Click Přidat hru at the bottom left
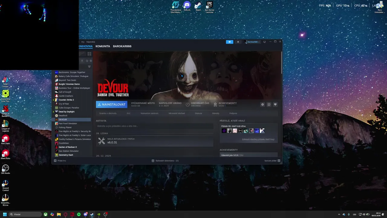Viewport: 387px width, 218px height. [60, 161]
